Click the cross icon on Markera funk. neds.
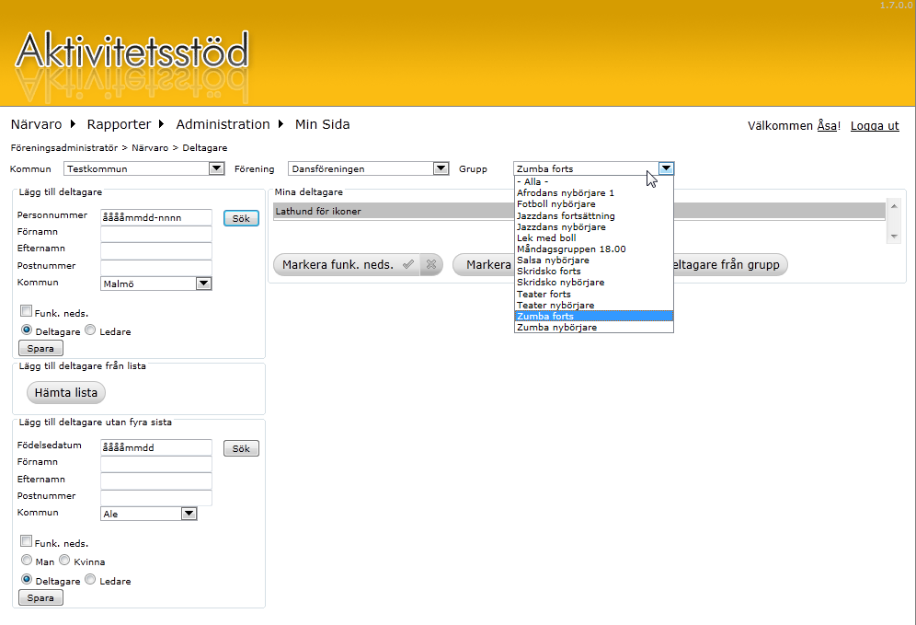 pyautogui.click(x=431, y=264)
